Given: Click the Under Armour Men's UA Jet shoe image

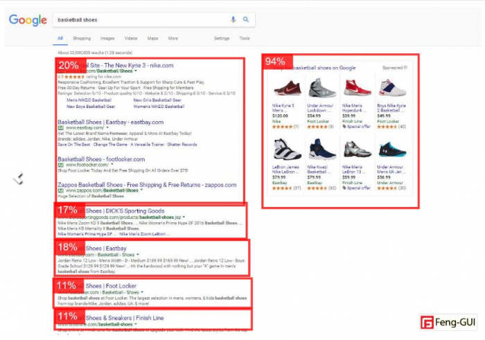Looking at the screenshot, I should tap(392, 150).
